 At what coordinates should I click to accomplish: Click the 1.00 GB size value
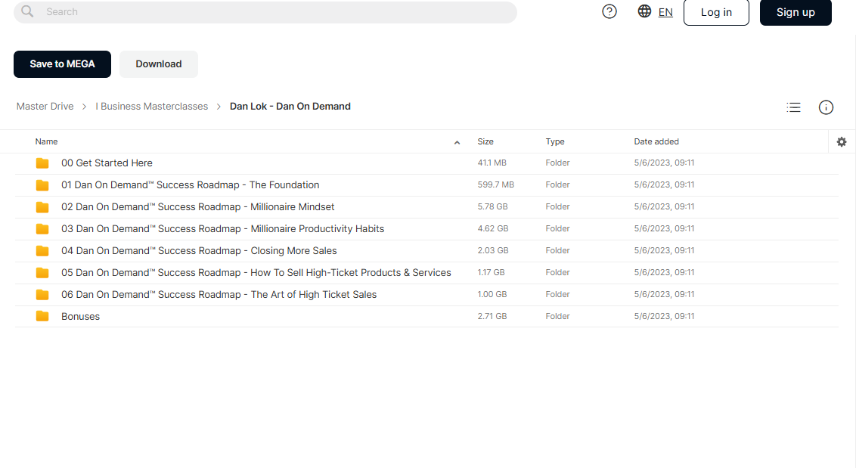[x=492, y=294]
